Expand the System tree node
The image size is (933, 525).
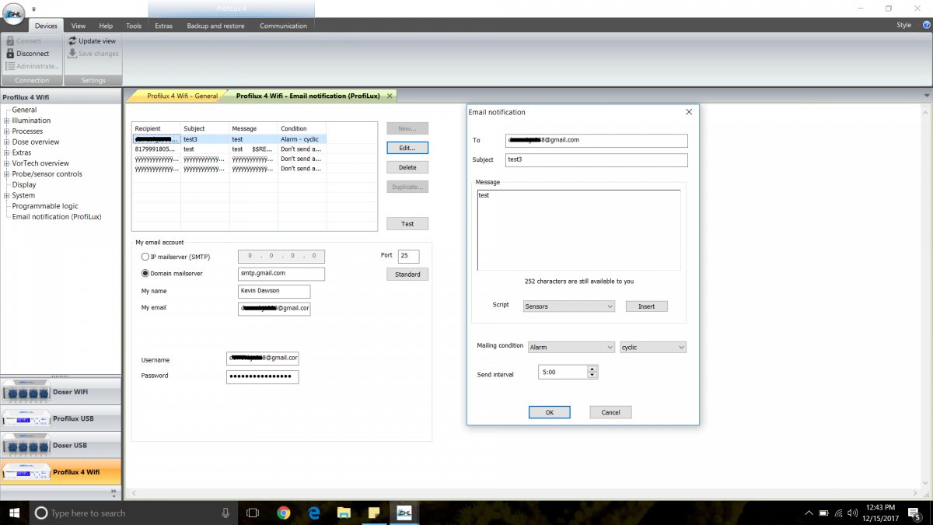pyautogui.click(x=7, y=195)
